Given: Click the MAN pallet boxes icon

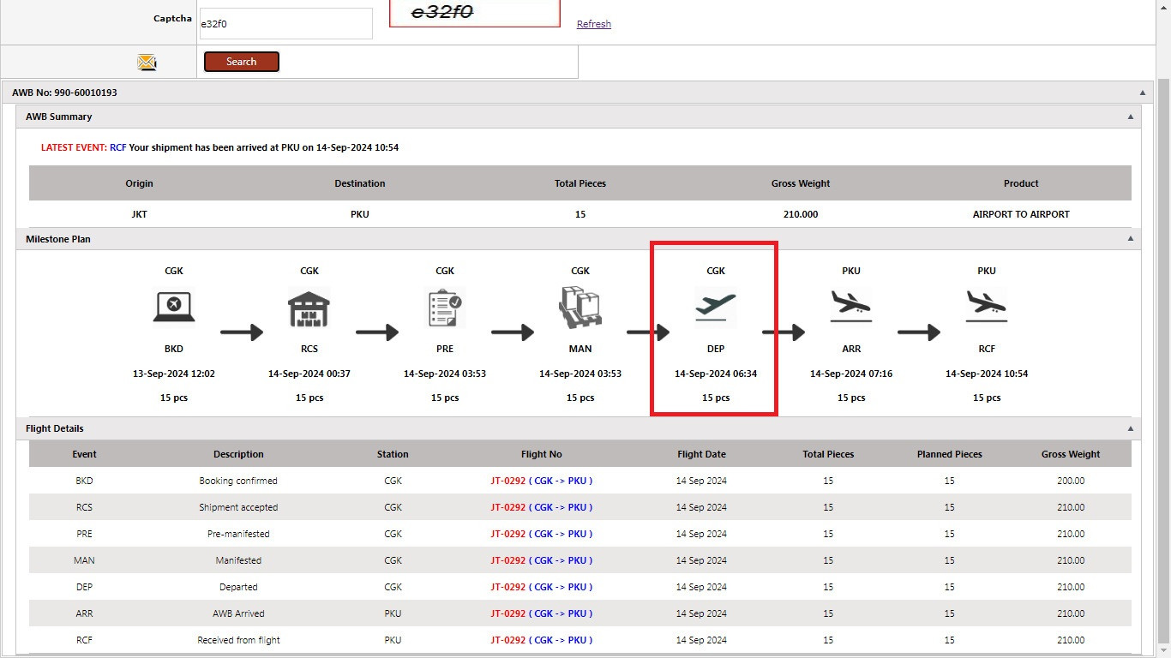Looking at the screenshot, I should [x=580, y=308].
